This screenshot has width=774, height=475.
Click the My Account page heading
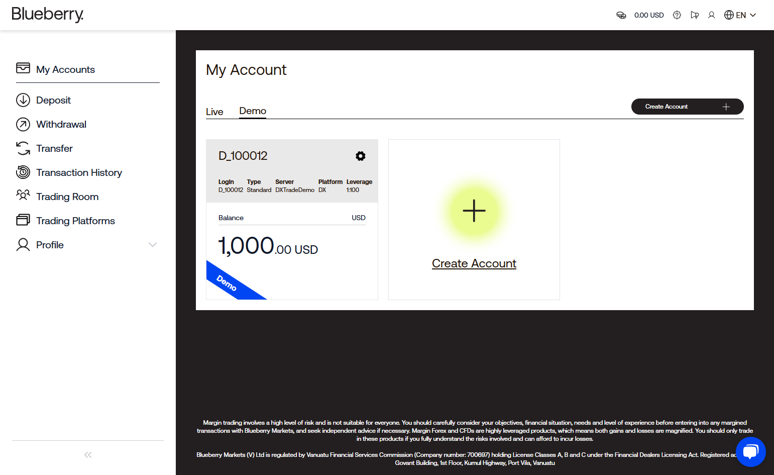[246, 70]
